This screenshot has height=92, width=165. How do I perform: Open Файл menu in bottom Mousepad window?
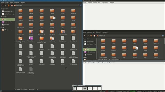point(85,63)
